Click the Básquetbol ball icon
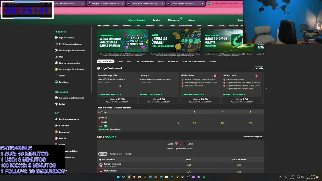322x181 pixels. [x=56, y=132]
